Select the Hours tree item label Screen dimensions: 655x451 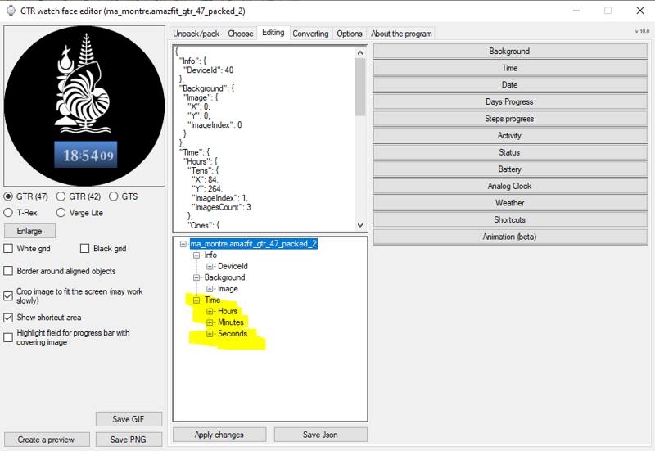228,312
